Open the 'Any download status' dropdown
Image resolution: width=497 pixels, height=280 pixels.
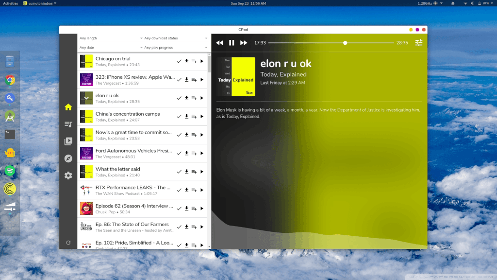(175, 38)
